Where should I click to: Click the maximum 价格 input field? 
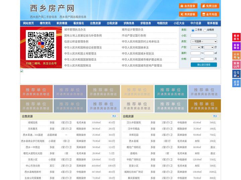pos(209,59)
